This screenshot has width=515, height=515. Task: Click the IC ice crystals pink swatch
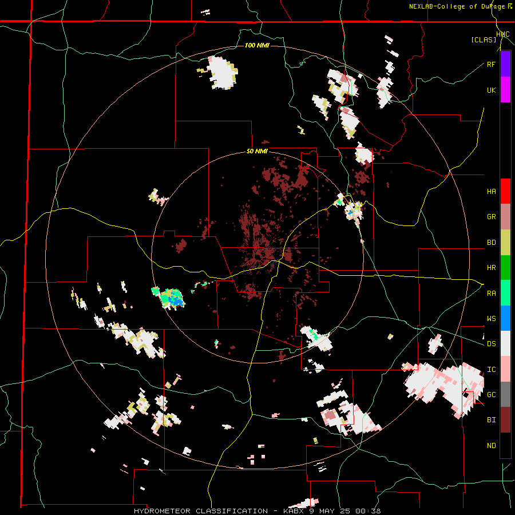pyautogui.click(x=505, y=369)
